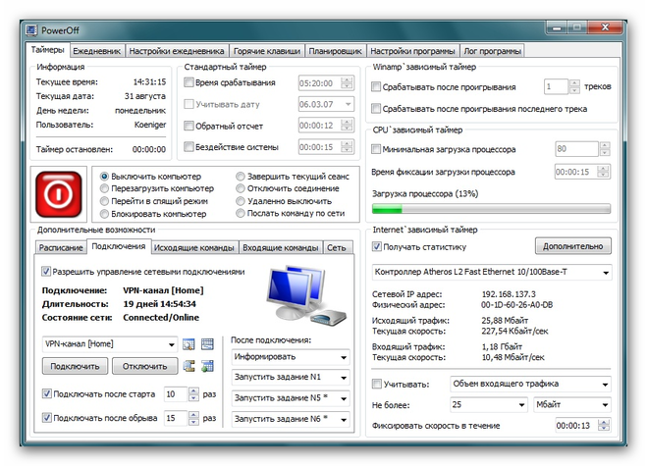Switch to the Планировщик tab

coord(336,51)
